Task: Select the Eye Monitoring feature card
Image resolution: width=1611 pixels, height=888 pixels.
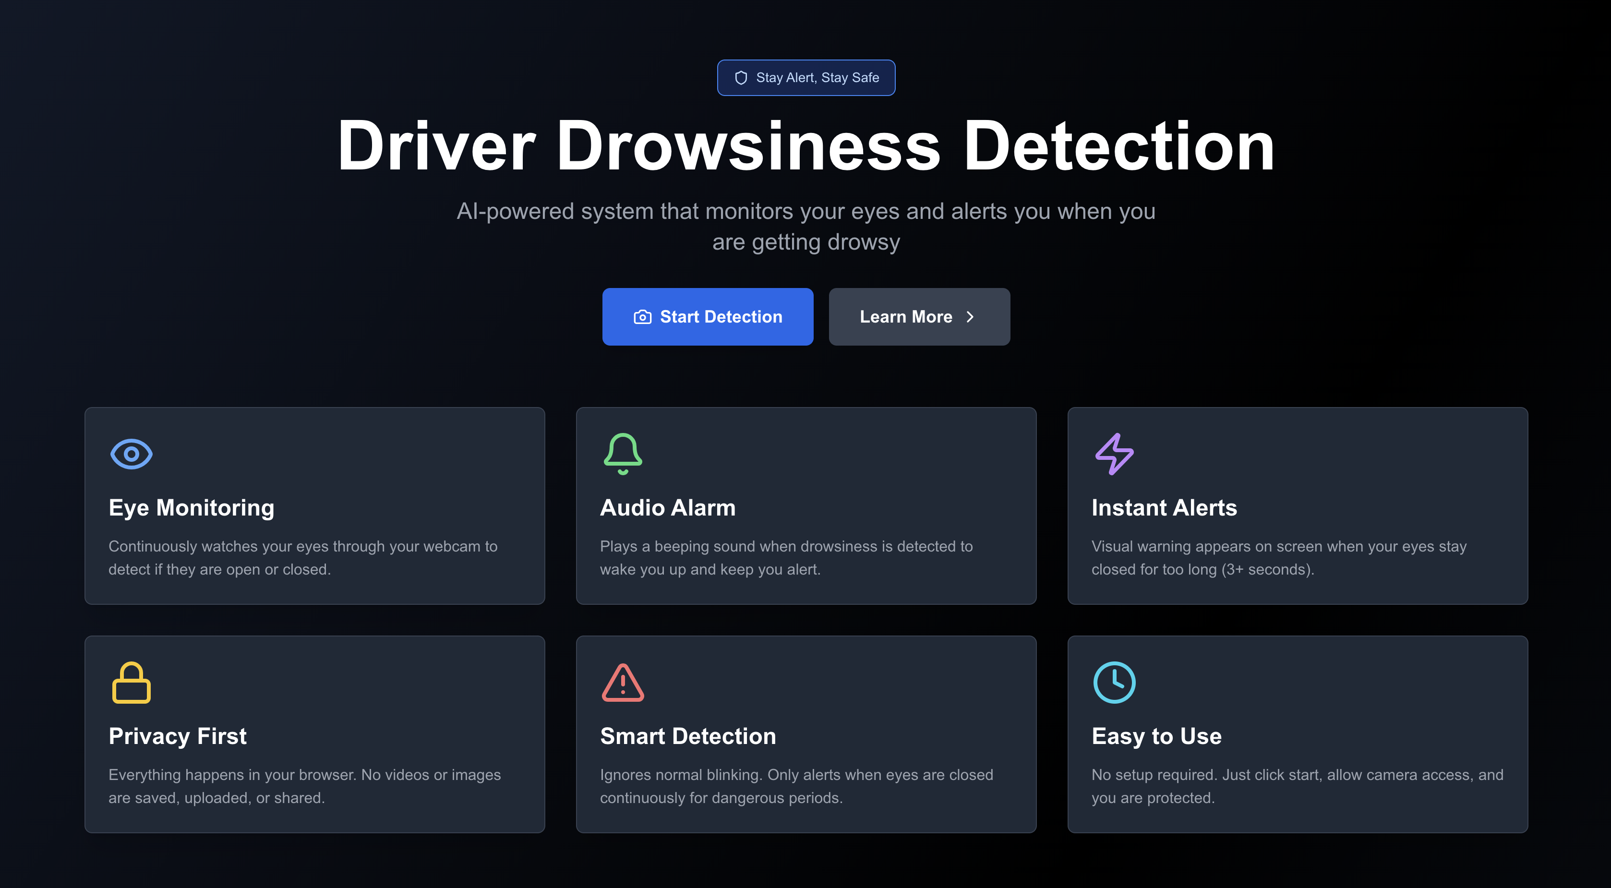Action: [x=314, y=505]
